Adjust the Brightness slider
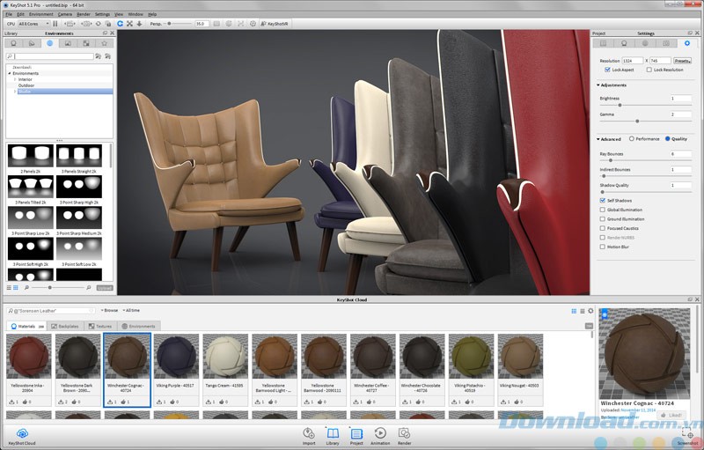This screenshot has width=704, height=450. [x=620, y=105]
